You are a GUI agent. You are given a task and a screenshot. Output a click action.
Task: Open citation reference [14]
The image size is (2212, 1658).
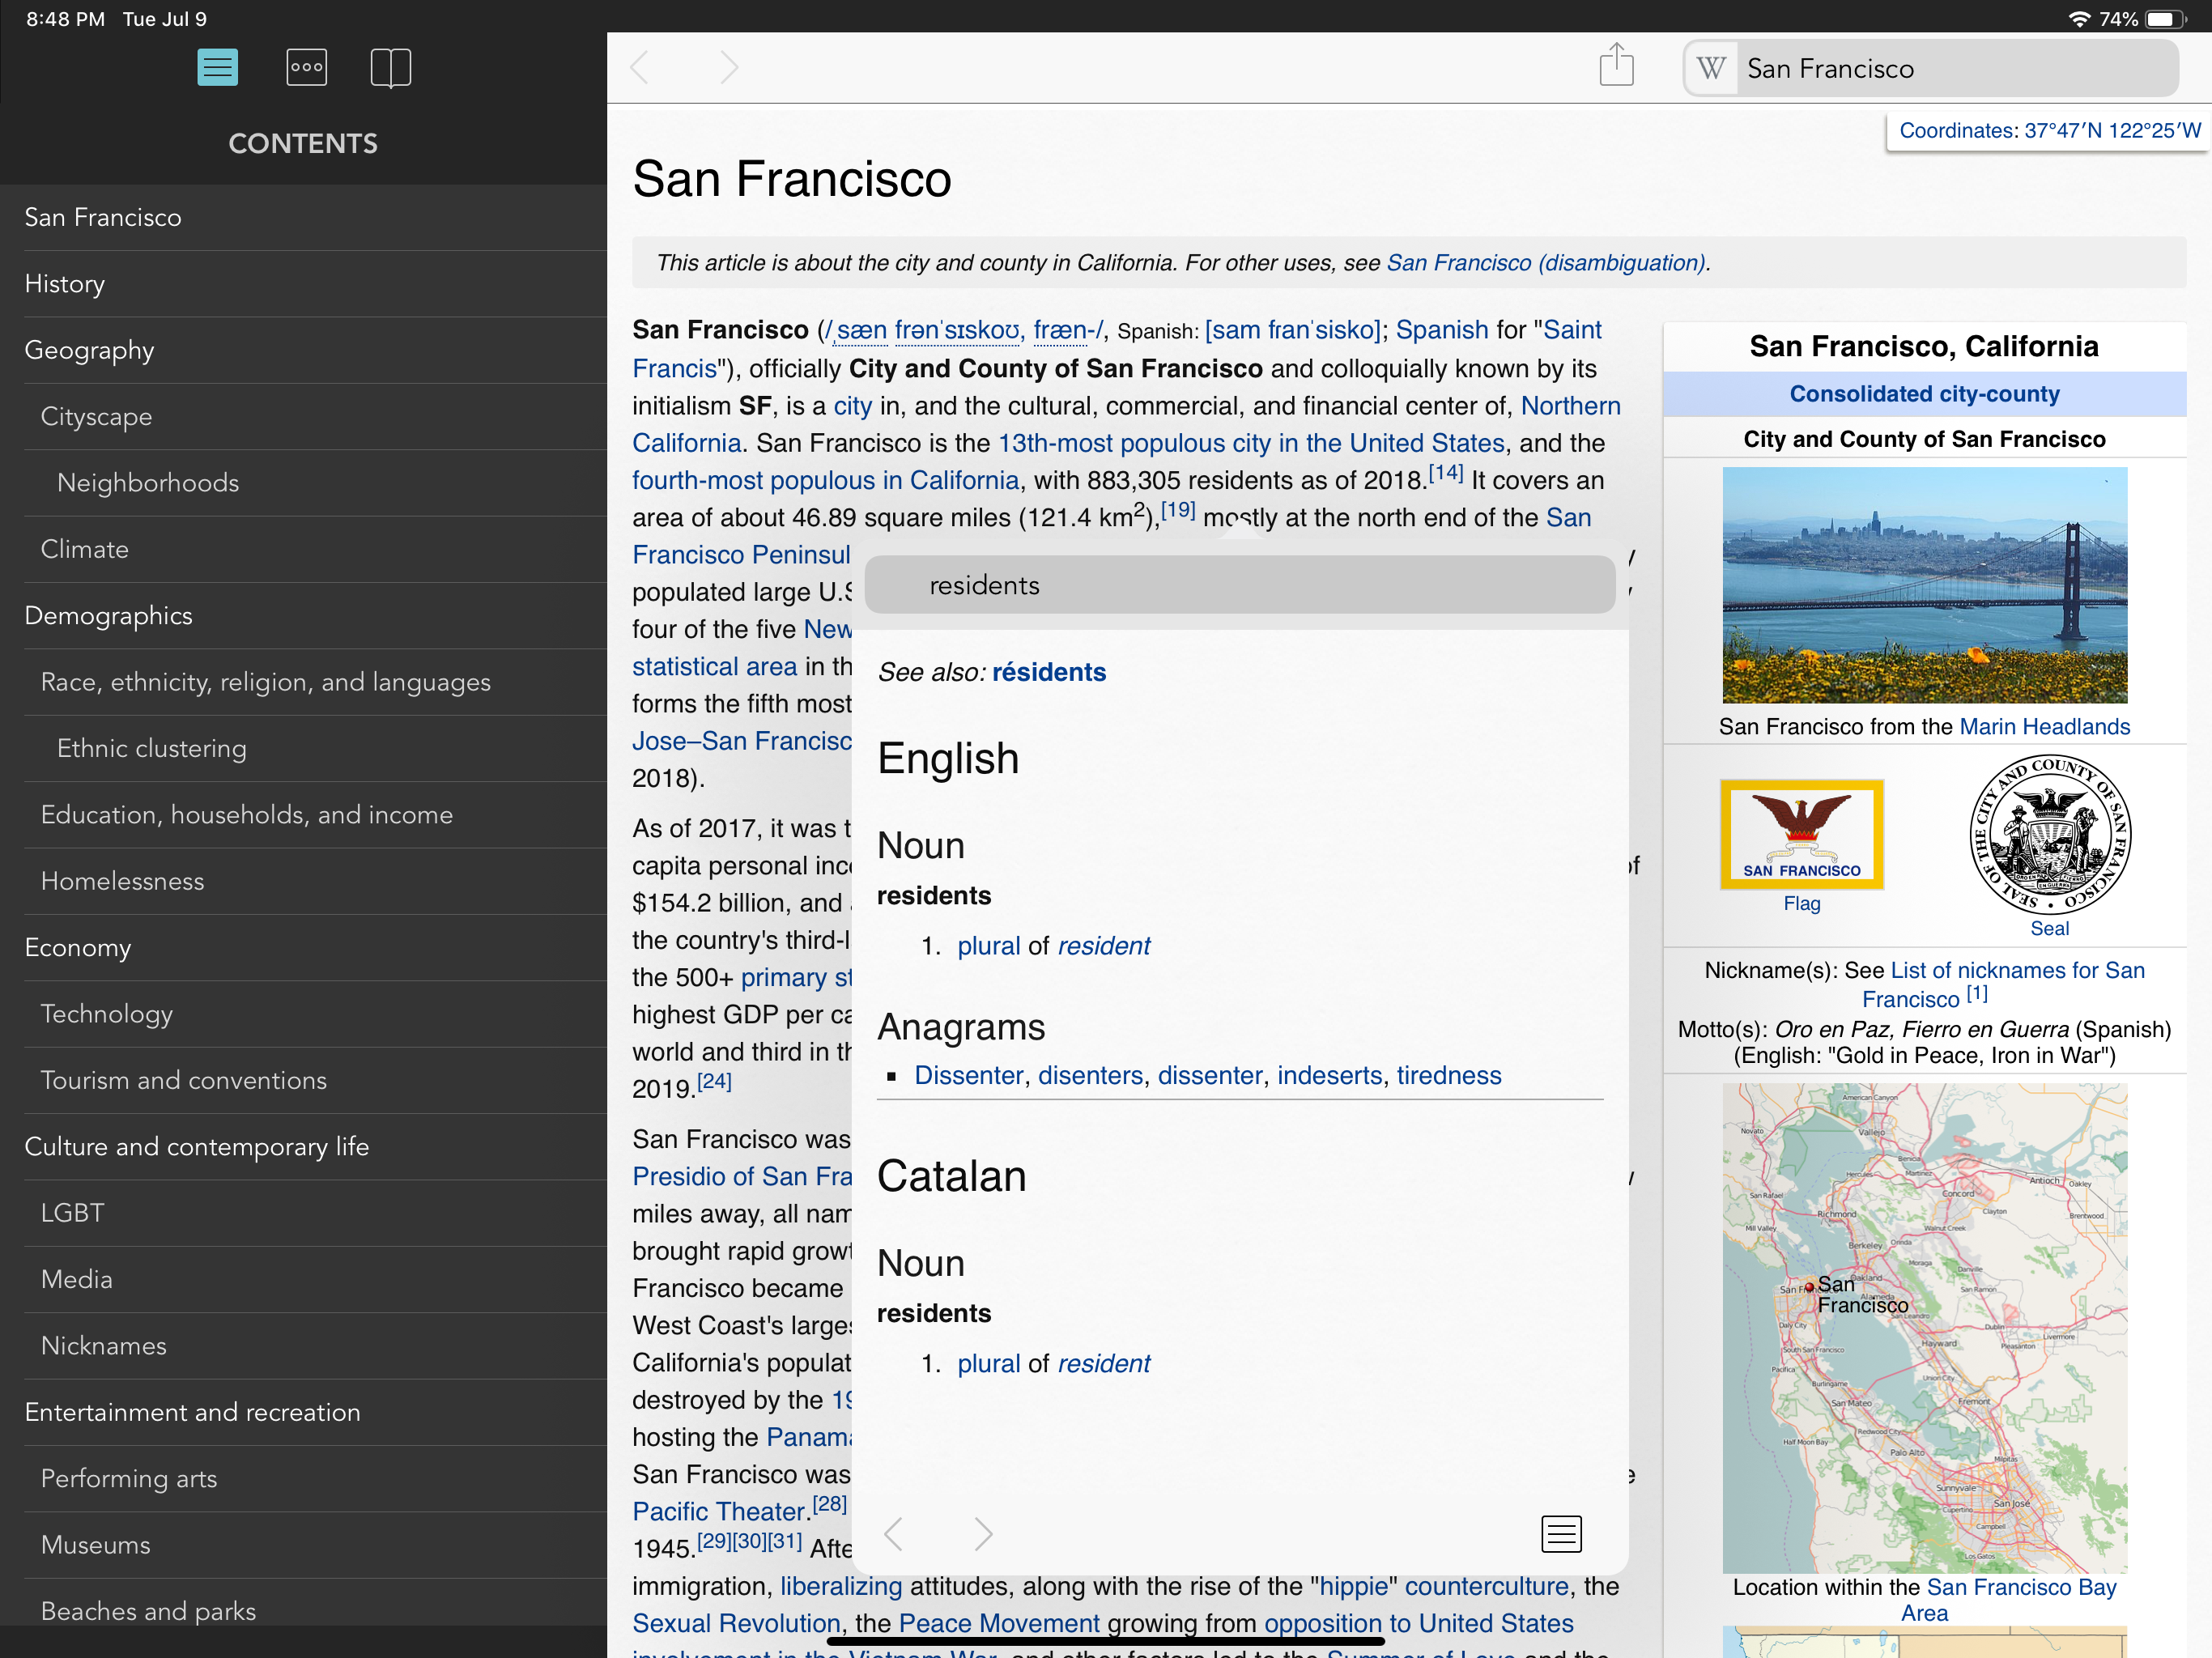pos(1445,473)
